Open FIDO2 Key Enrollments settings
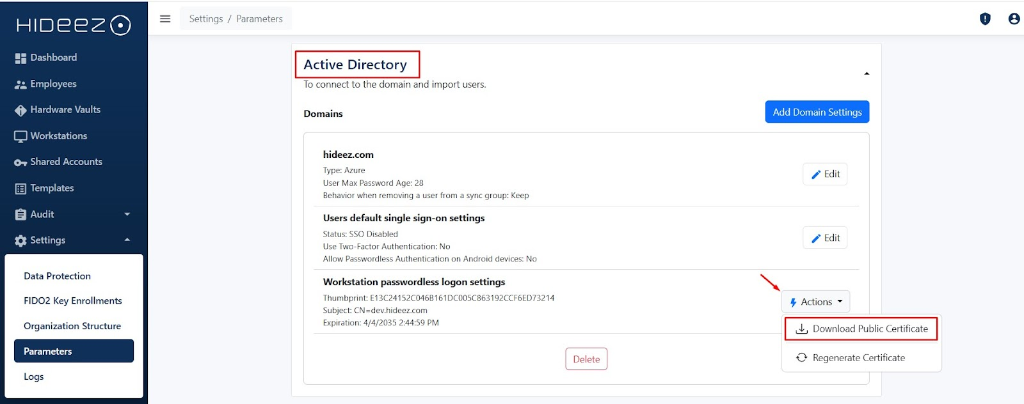The height and width of the screenshot is (404, 1024). 72,301
